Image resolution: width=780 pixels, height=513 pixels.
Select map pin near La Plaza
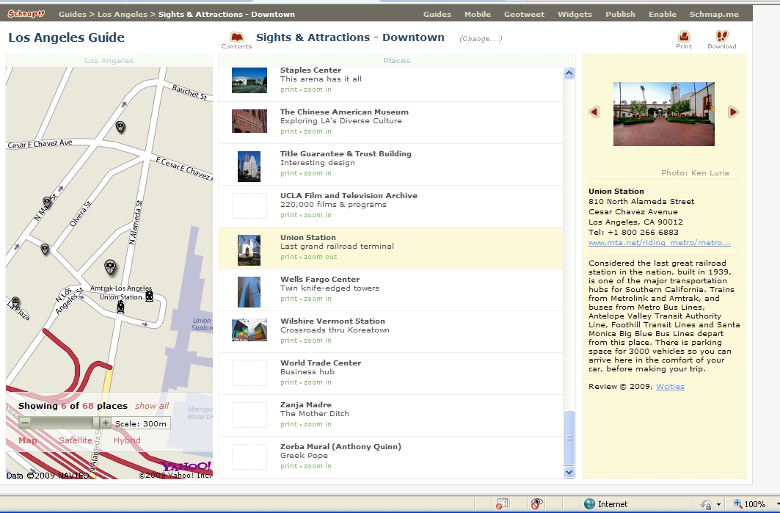pyautogui.click(x=15, y=302)
